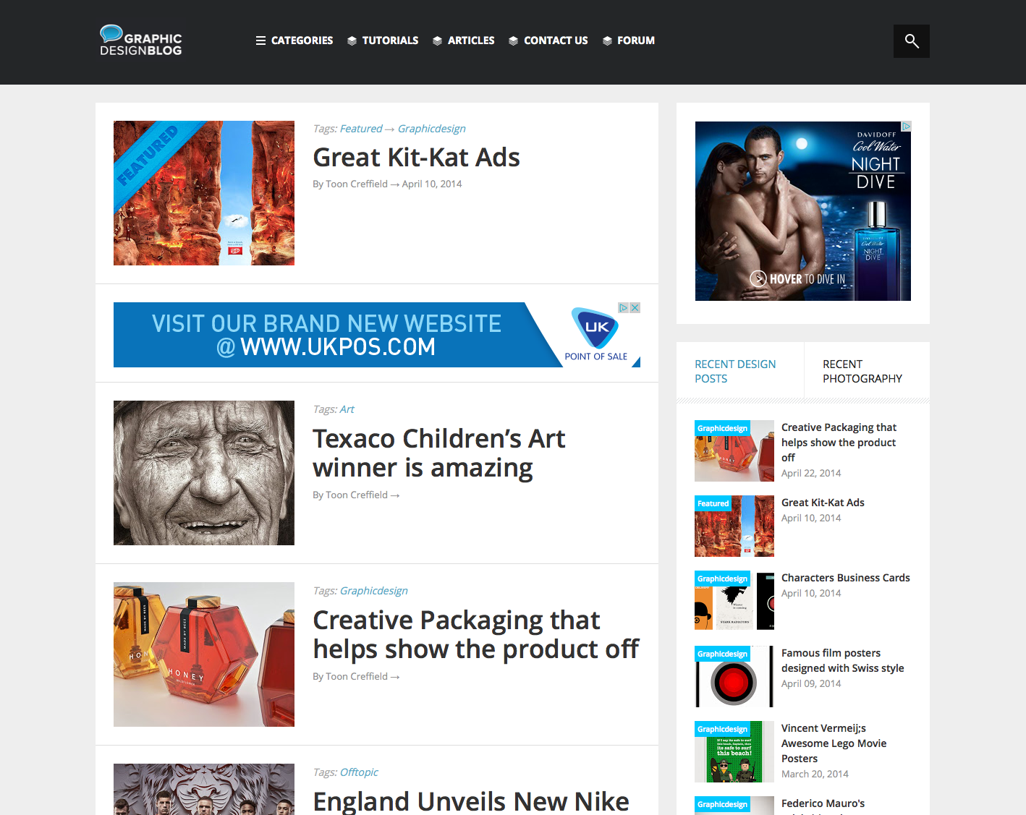Screen dimensions: 1026x815
Task: Click Graphicdesign tag on Packaging post
Action: pos(374,591)
